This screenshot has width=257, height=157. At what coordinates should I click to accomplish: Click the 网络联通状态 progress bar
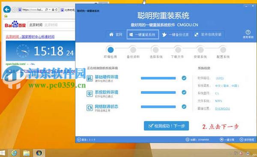pyautogui.click(x=158, y=107)
